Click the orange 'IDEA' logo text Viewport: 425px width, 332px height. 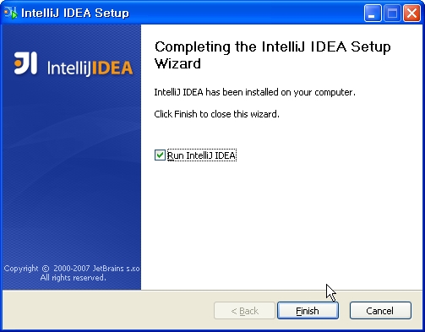tap(112, 68)
